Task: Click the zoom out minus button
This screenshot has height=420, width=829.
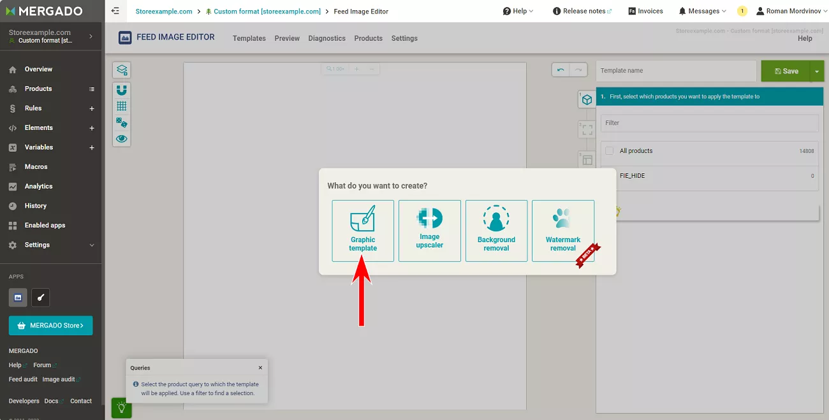Action: 372,69
